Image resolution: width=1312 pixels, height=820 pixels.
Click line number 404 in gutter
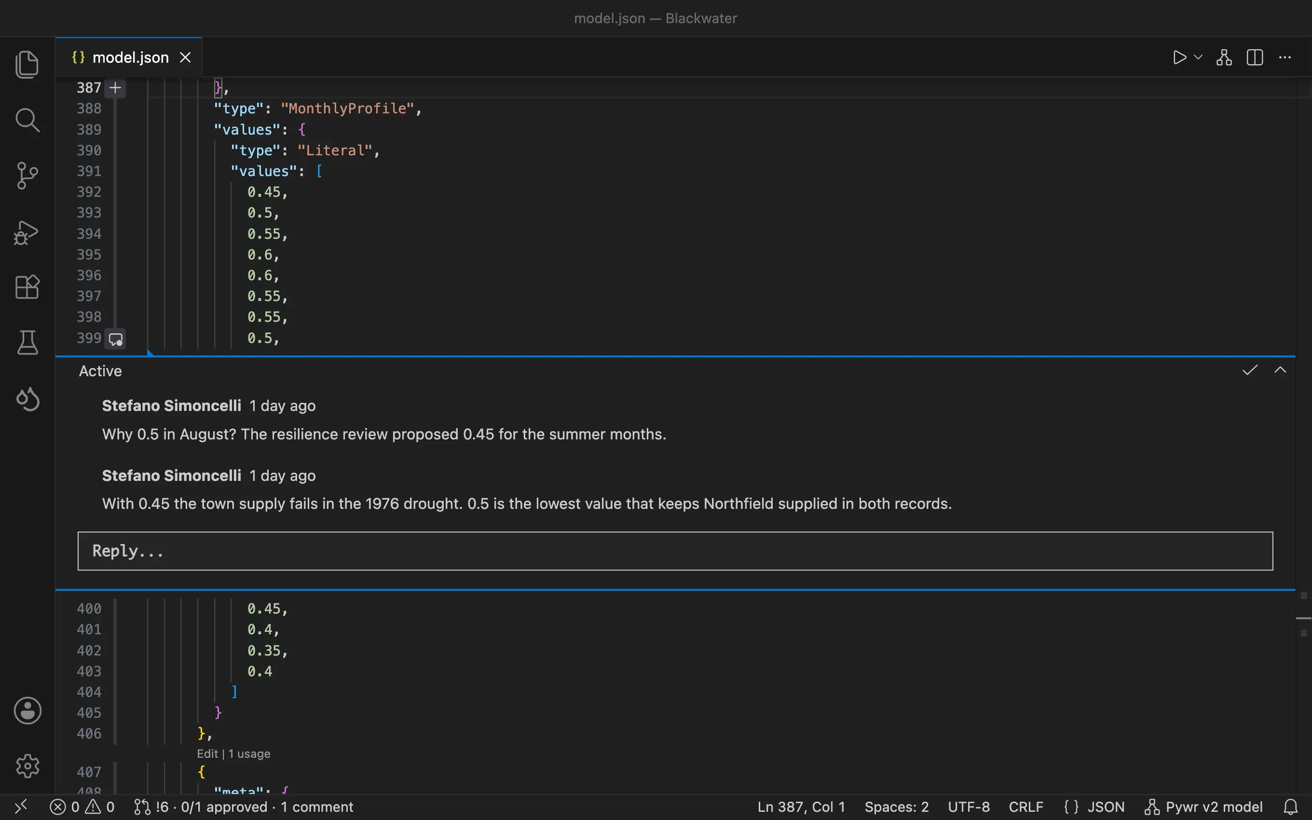pos(89,692)
